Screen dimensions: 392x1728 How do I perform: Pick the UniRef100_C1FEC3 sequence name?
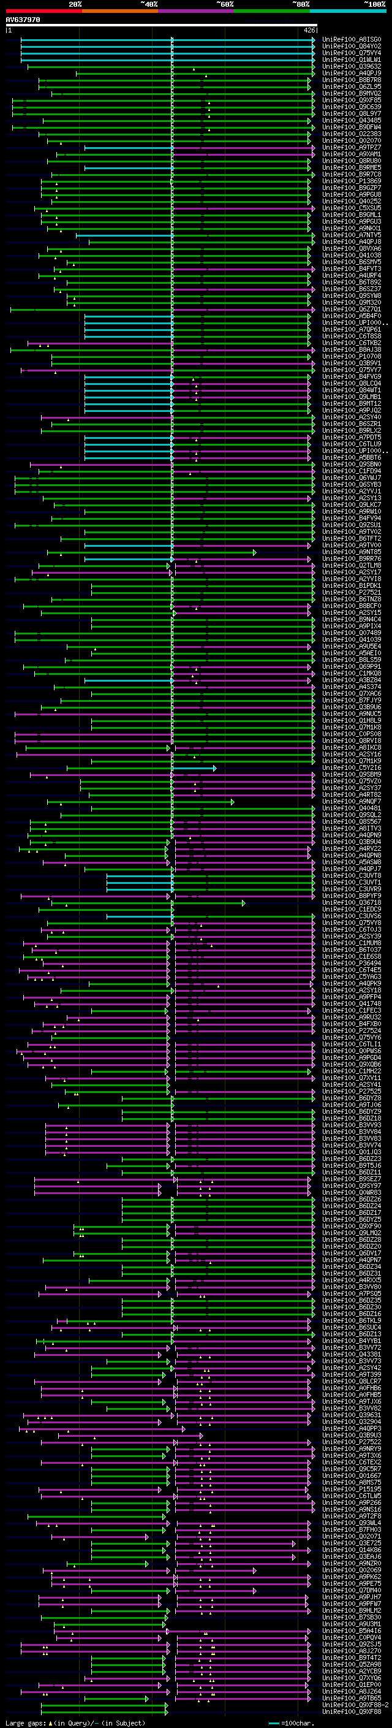click(352, 1011)
